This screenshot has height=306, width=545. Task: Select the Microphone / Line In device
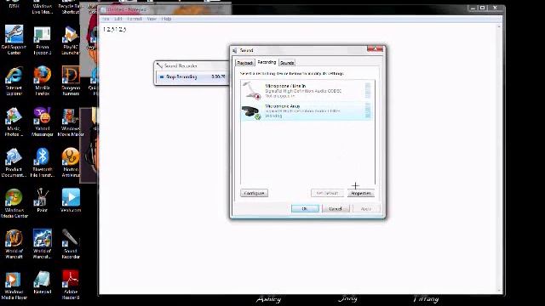(307, 91)
